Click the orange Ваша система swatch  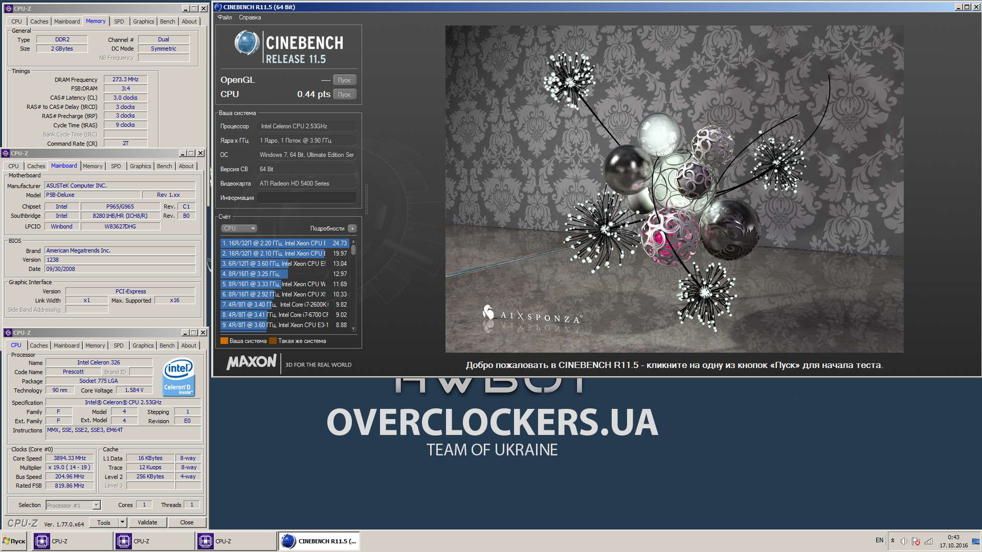[x=224, y=341]
